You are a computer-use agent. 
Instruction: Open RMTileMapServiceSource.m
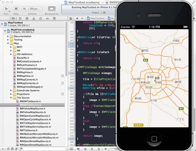point(35,127)
